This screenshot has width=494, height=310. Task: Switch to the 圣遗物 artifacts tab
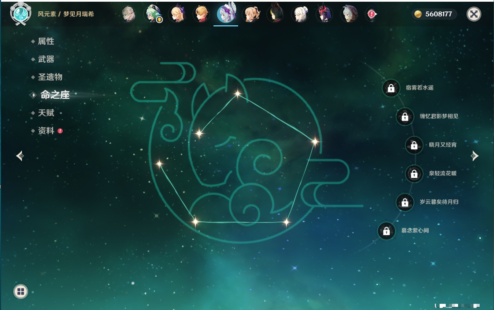(x=50, y=77)
